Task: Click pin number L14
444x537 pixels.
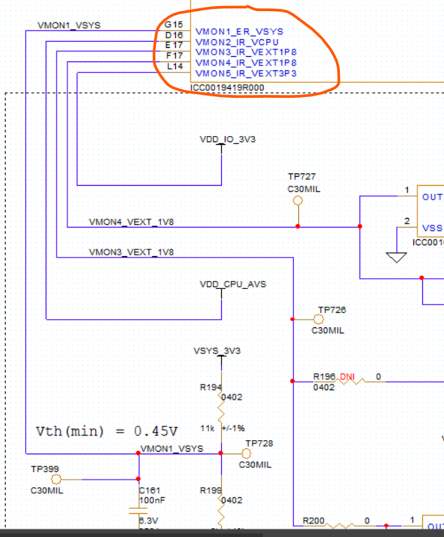Action: [175, 66]
